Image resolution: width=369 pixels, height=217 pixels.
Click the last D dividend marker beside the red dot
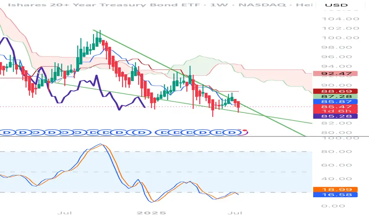[232, 133]
